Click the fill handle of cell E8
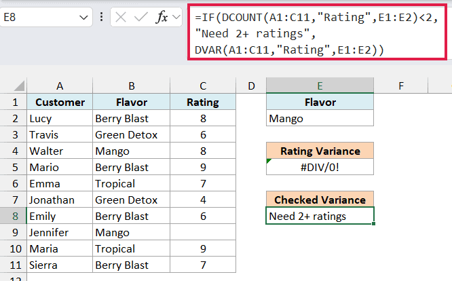The height and width of the screenshot is (281, 452). [373, 224]
